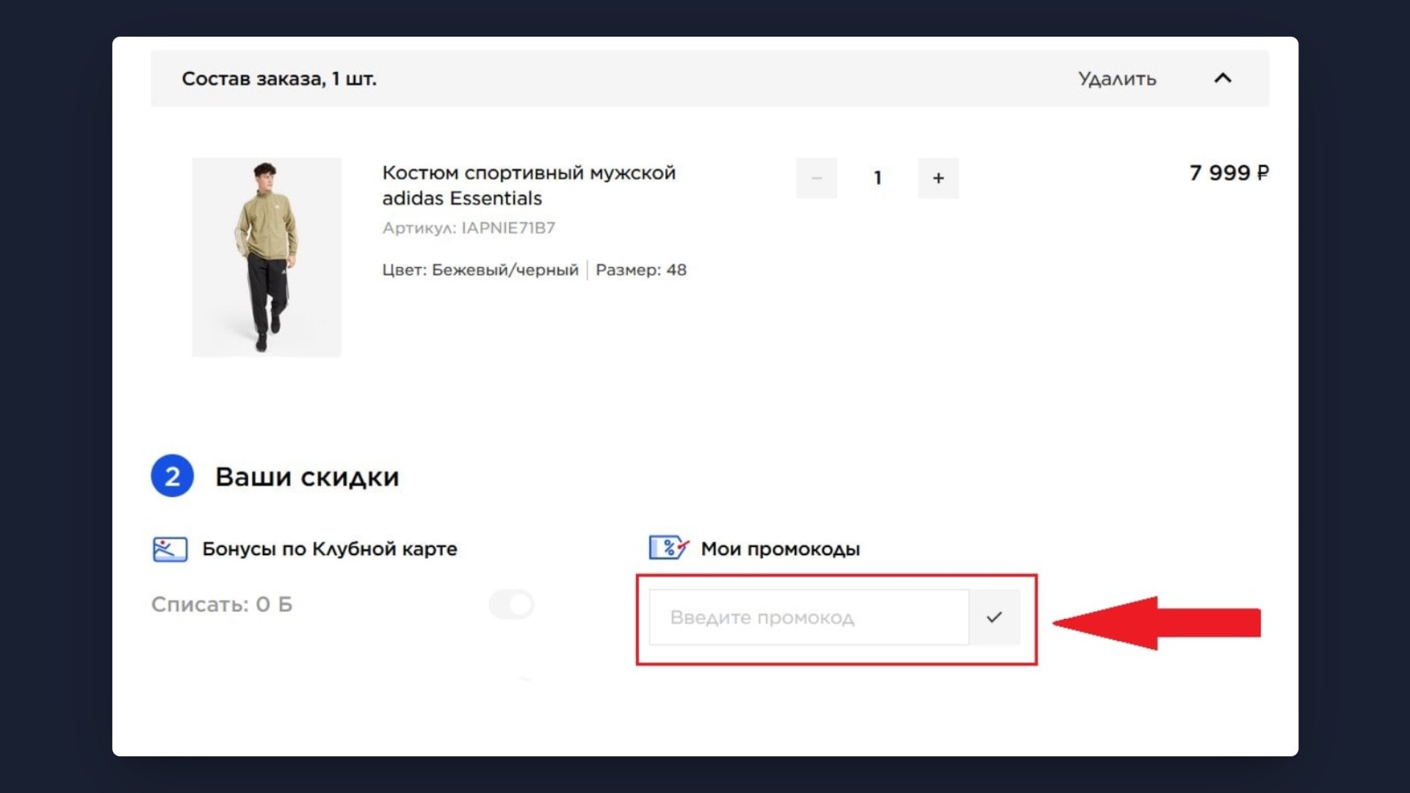
Task: Open the adidas Essentials product page
Action: tap(528, 185)
